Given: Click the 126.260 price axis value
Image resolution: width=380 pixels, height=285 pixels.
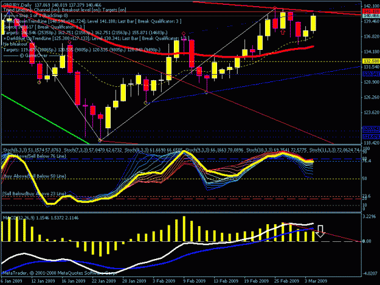Looking at the screenshot, I should [x=371, y=97].
